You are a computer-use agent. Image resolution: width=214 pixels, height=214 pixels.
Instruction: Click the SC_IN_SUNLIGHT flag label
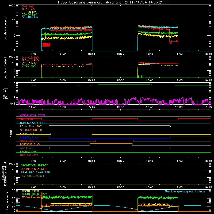click(31, 126)
